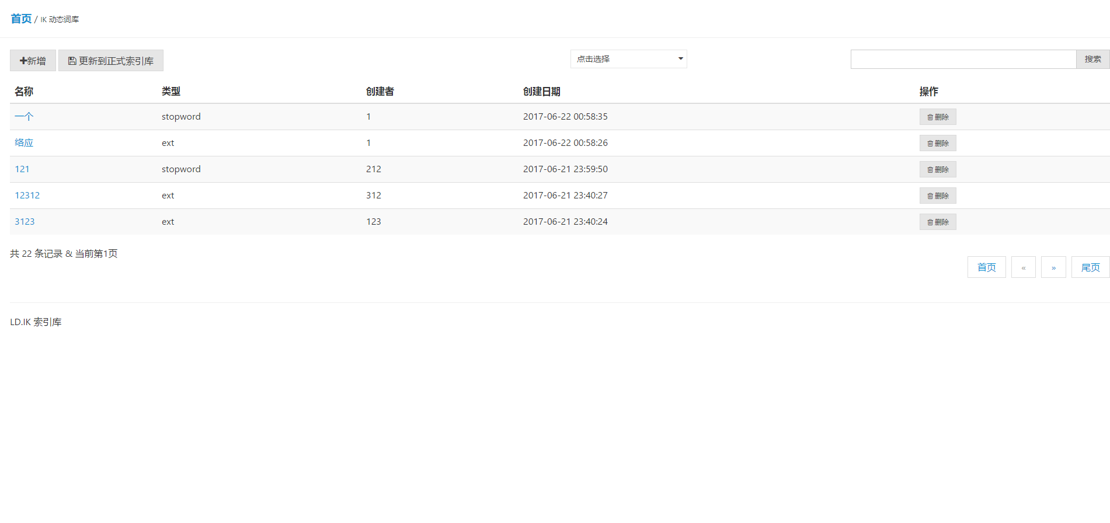Go to next page with » arrow
The height and width of the screenshot is (523, 1110).
1053,267
